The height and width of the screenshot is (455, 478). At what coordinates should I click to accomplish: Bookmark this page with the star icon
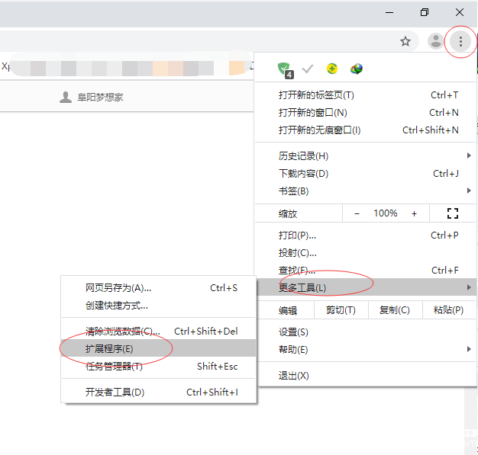405,41
